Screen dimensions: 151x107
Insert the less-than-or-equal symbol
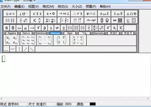click(x=51, y=28)
